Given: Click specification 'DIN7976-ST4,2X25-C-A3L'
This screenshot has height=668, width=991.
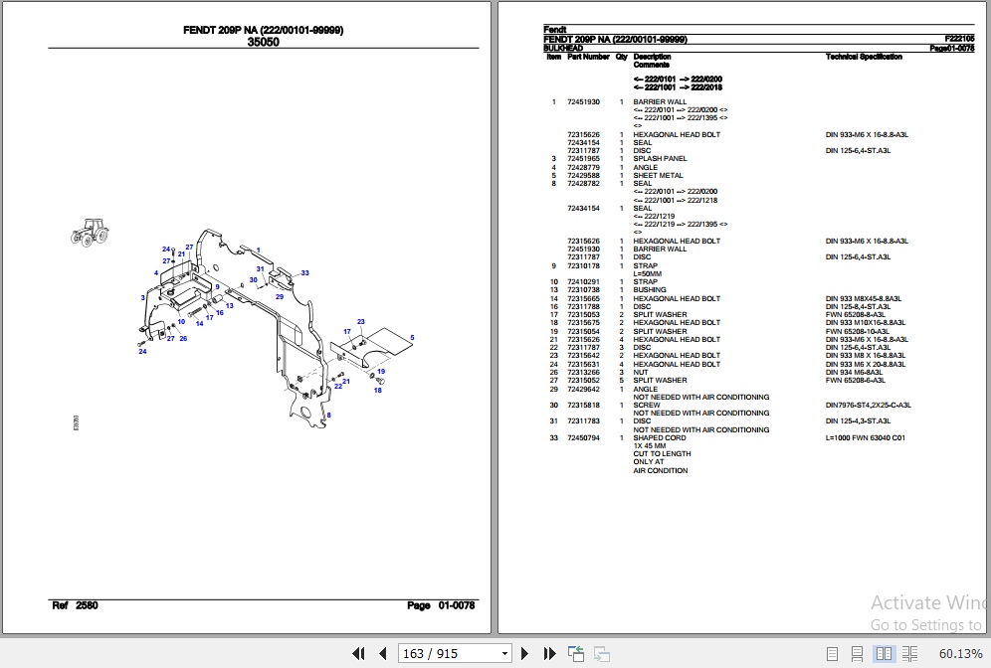Looking at the screenshot, I should click(x=869, y=405).
